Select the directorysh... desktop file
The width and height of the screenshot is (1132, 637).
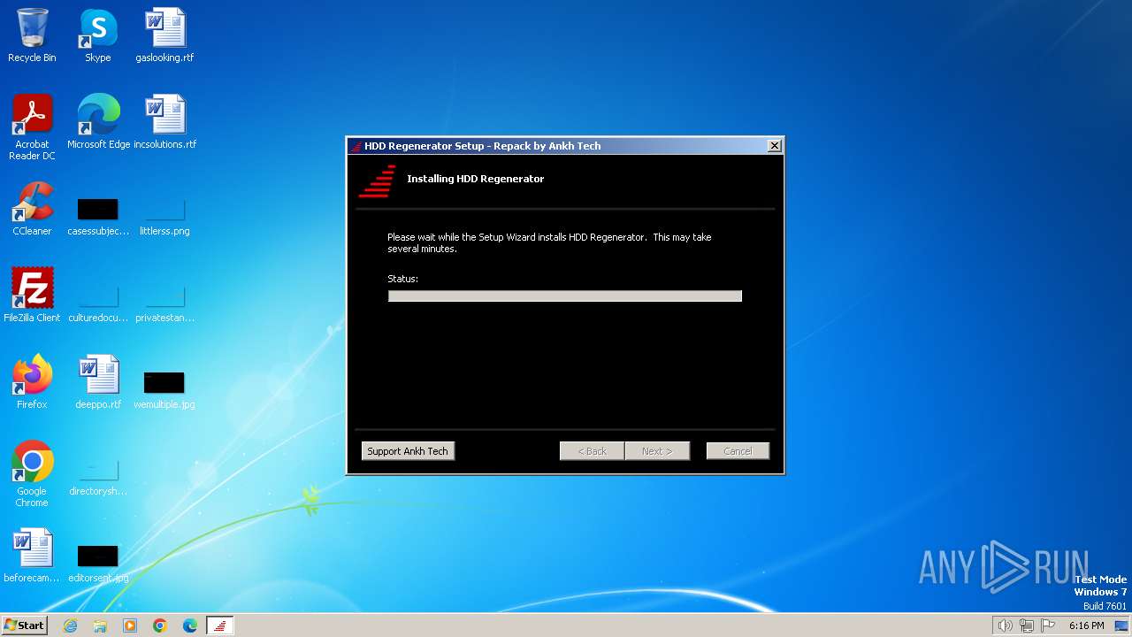click(98, 477)
